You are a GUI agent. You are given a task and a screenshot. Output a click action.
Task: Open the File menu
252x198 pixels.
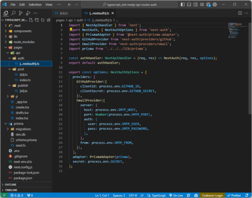pyautogui.click(x=13, y=5)
